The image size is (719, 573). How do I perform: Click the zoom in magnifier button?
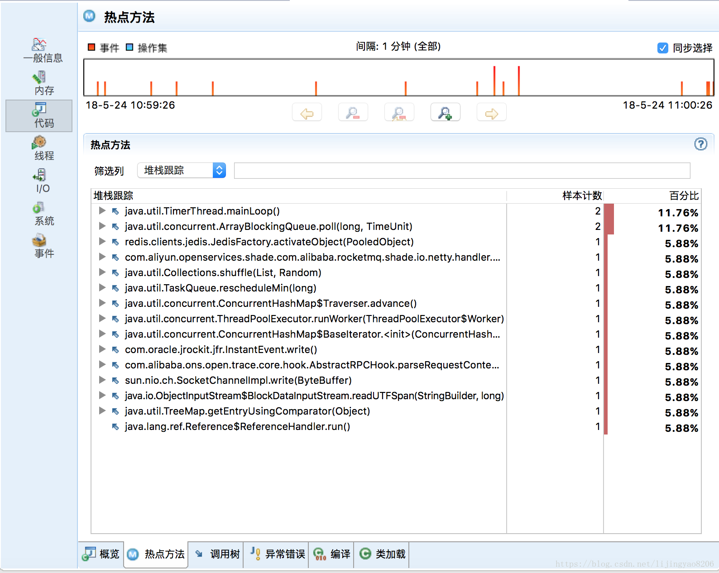446,113
